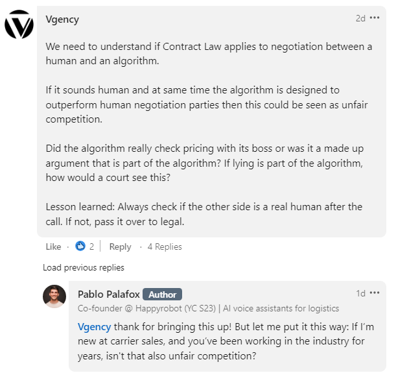
Task: Open the Vgency commenter name link
Action: tap(62, 19)
